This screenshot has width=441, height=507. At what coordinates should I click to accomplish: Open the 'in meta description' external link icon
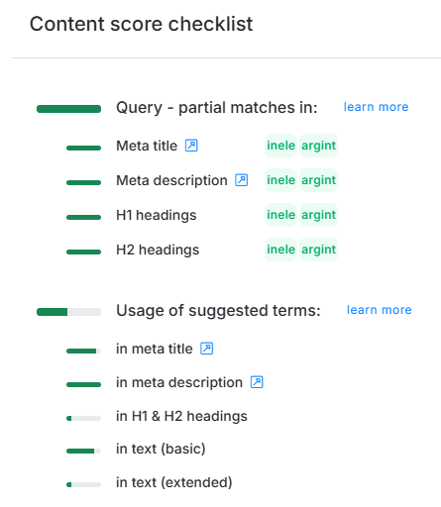click(257, 382)
